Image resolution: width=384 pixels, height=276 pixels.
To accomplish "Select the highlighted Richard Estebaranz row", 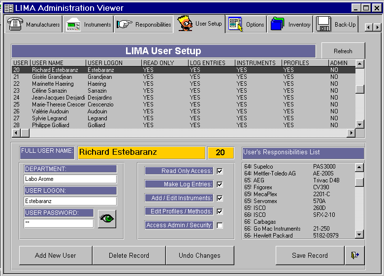I will click(x=184, y=70).
